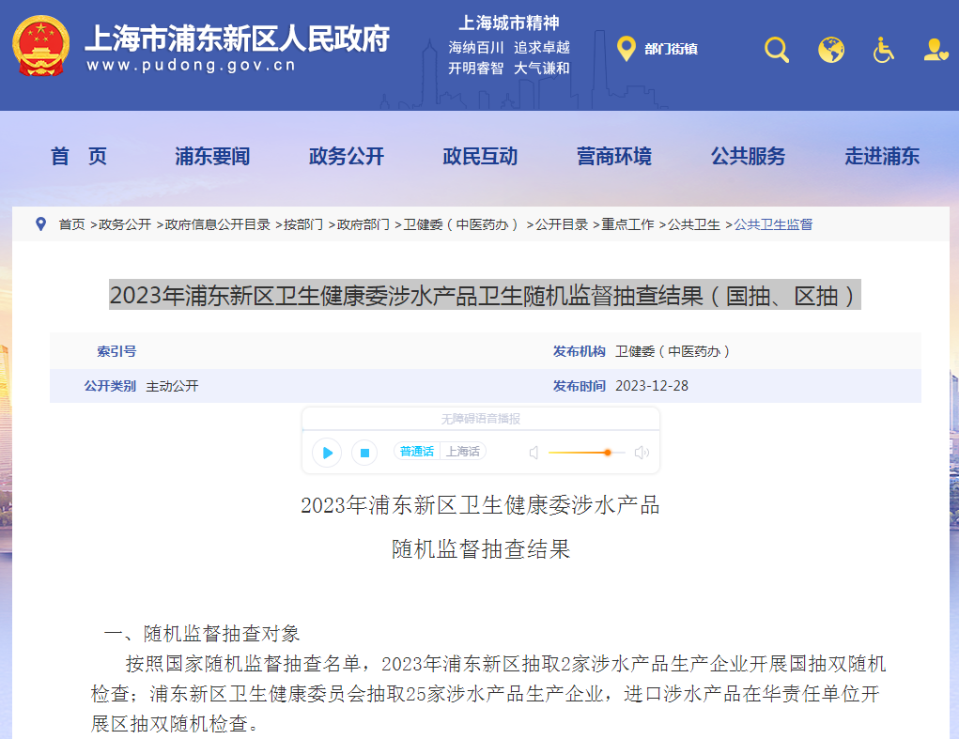Click breadcrumb link 政府部门

point(363,224)
